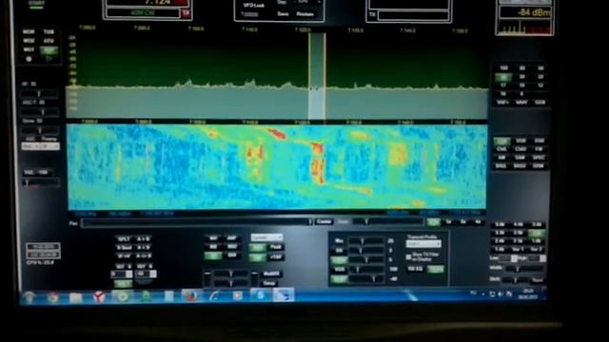Click the filter Width slider
Screen dimensions: 609x342
click(523, 269)
